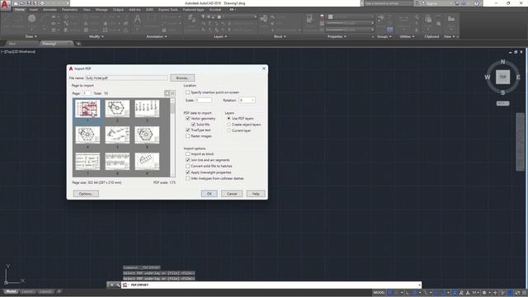528x297 pixels.
Task: Expand the Properties panel
Action: [x=337, y=36]
